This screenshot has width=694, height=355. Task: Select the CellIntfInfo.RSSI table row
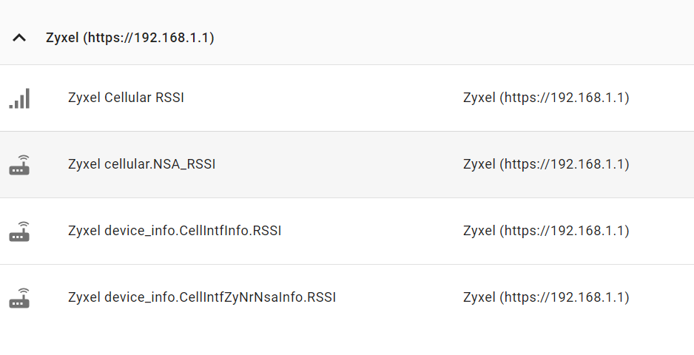[347, 231]
